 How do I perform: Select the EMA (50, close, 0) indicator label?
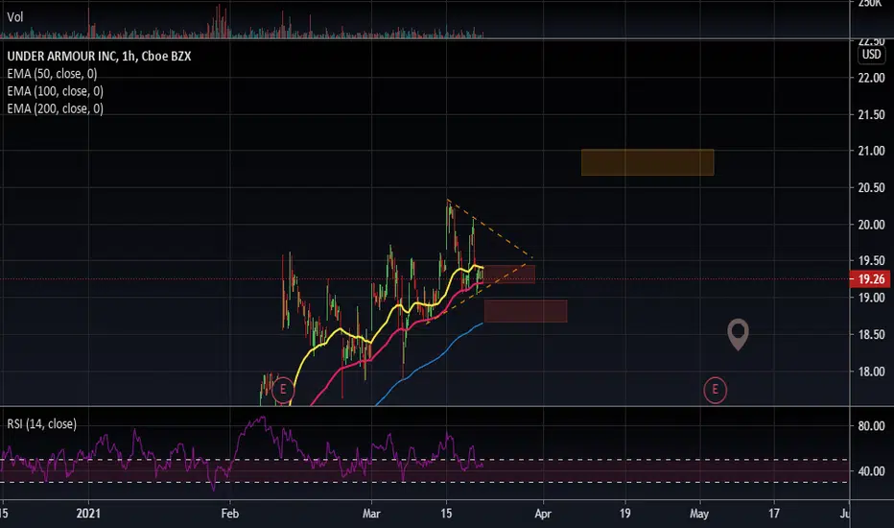click(x=52, y=74)
